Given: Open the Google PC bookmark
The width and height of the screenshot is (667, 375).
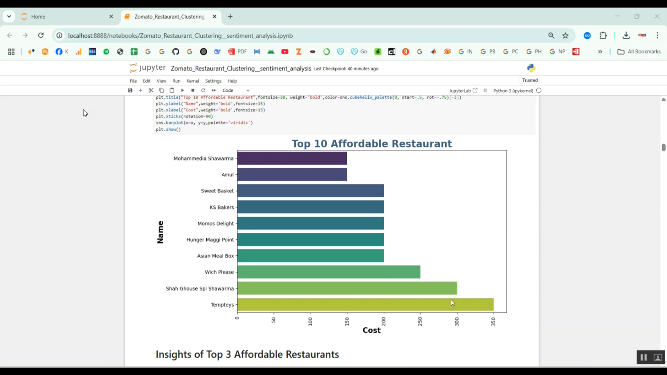Looking at the screenshot, I should click(510, 52).
